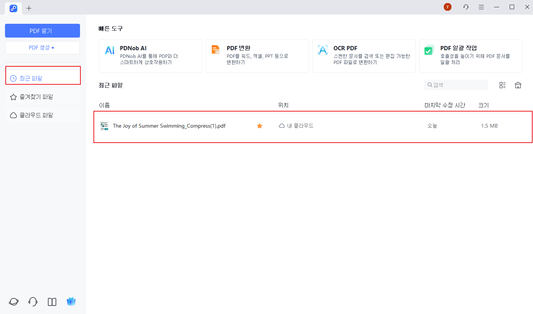Launch the OCR PDF quick tool
The image size is (533, 314).
tap(364, 56)
